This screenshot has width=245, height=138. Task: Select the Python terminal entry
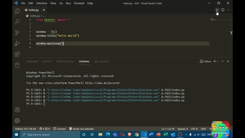(206, 61)
